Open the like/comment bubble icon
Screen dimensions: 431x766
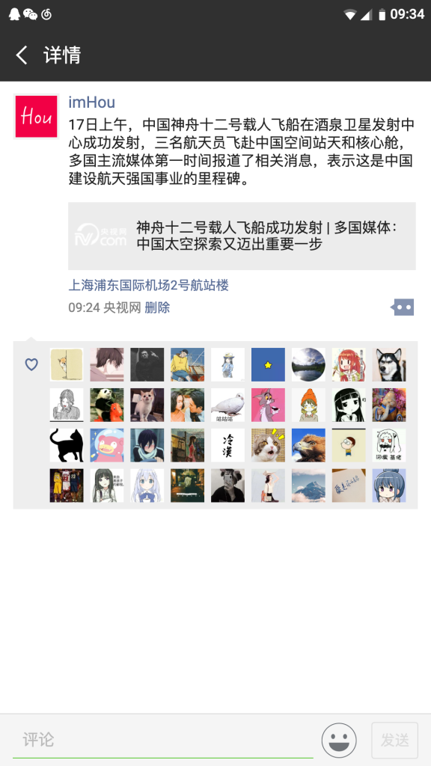click(x=402, y=307)
